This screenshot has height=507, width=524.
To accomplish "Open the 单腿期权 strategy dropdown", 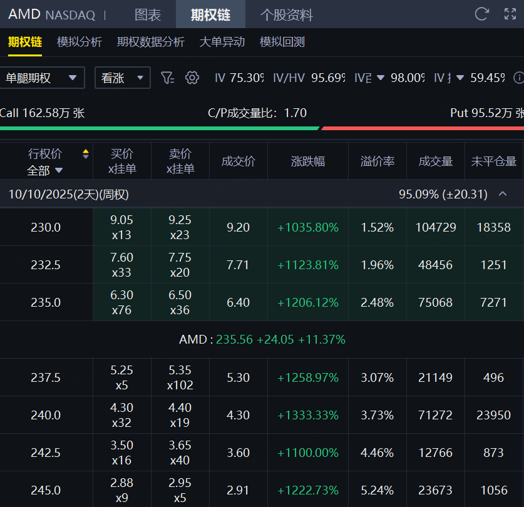I will (x=42, y=78).
